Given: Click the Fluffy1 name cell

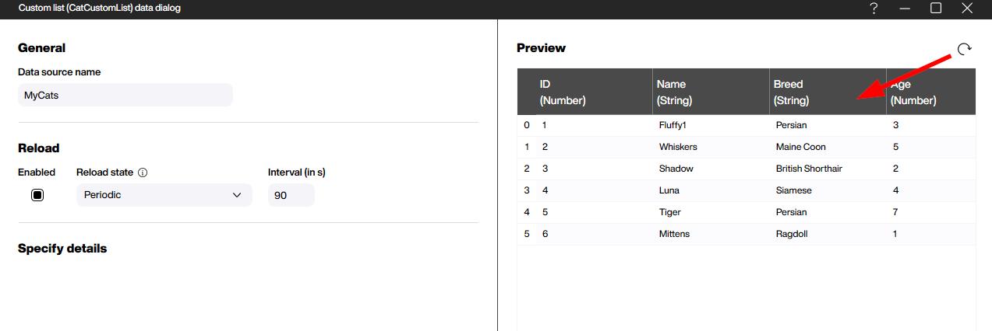Looking at the screenshot, I should 677,125.
